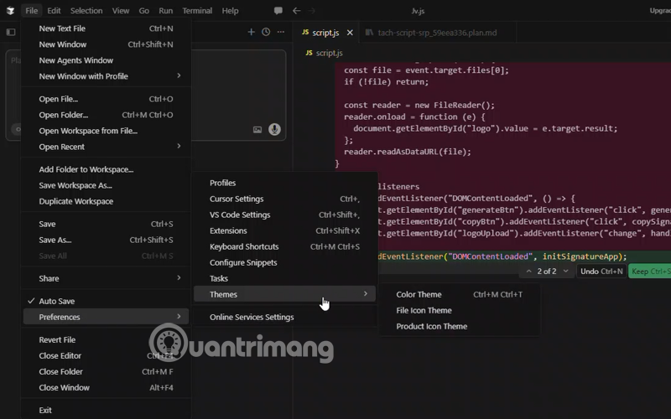The image size is (671, 419).
Task: Choose Close Window
Action: click(106, 387)
